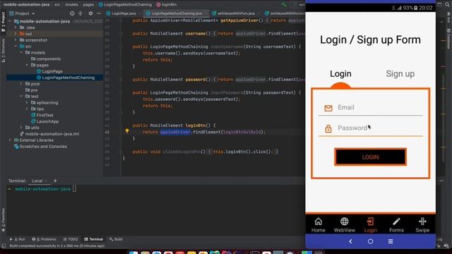This screenshot has width=452, height=254.
Task: Click the locate-in-project target icon
Action: pyautogui.click(x=72, y=13)
